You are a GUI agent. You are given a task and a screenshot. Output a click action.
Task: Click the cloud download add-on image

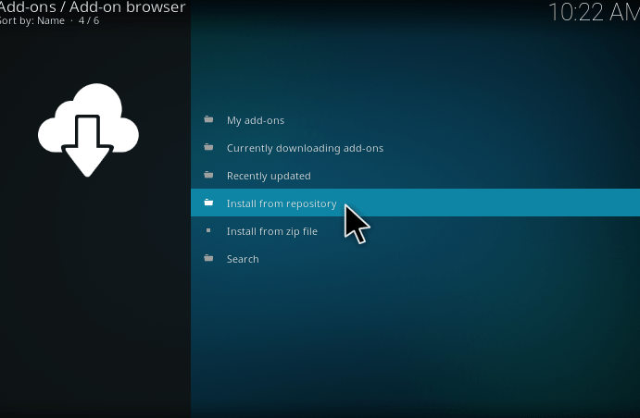88,130
